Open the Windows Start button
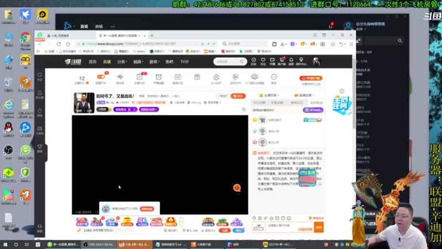Viewport: 442px width, 249px height. [x=6, y=245]
